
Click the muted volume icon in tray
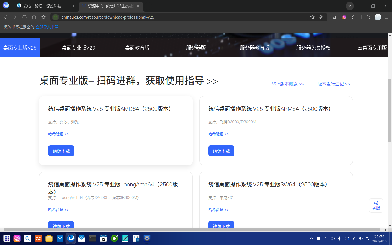pos(361,238)
